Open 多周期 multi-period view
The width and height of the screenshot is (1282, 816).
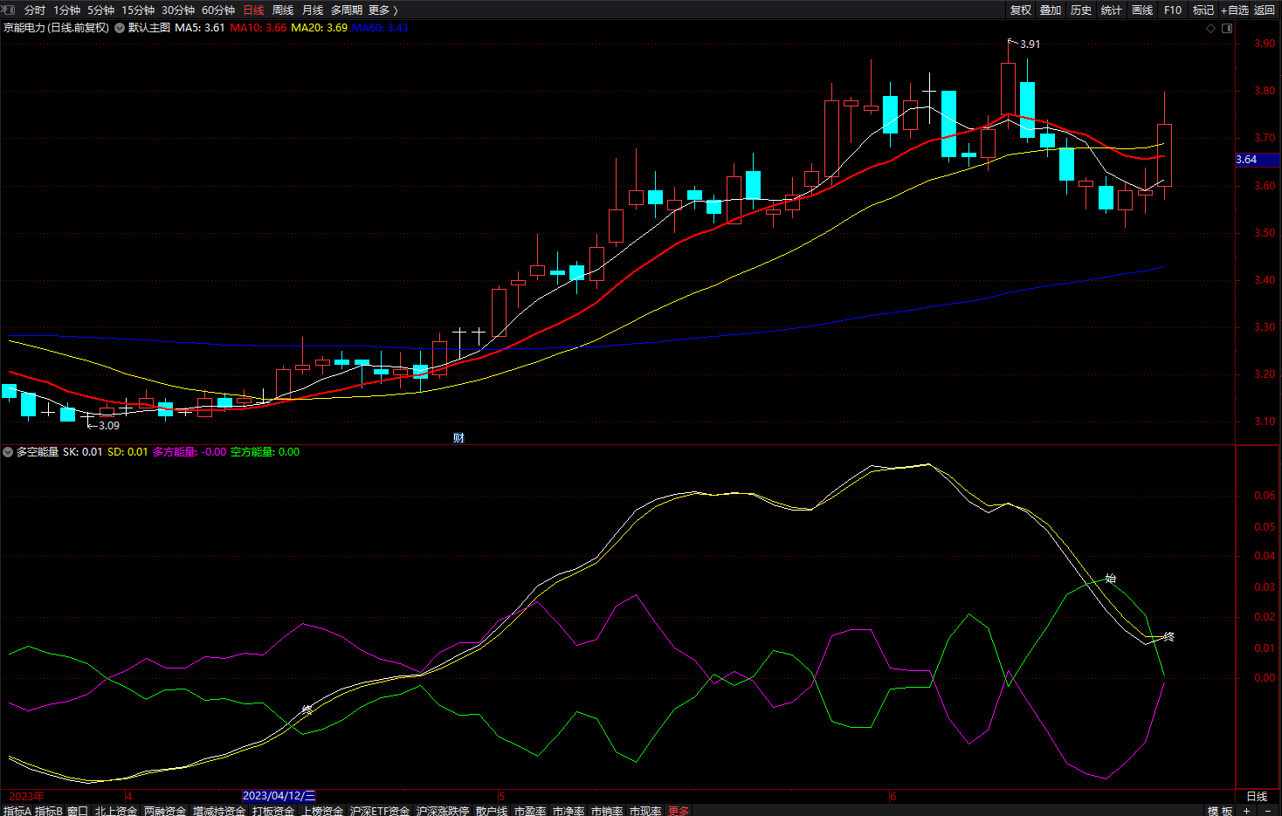[347, 10]
